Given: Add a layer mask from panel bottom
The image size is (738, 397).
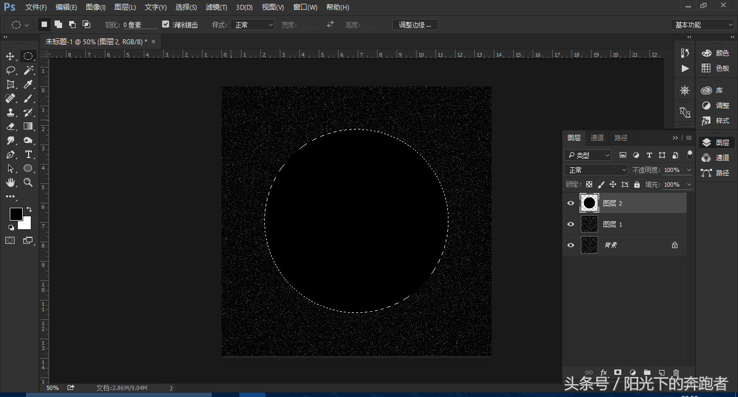Looking at the screenshot, I should (x=618, y=372).
